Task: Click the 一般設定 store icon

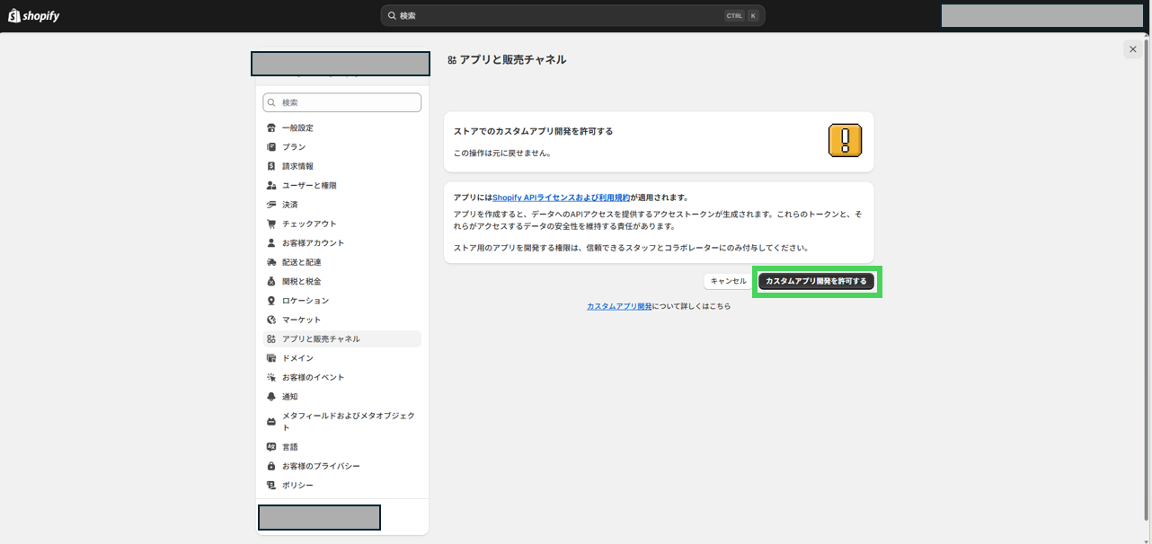Action: pos(271,127)
